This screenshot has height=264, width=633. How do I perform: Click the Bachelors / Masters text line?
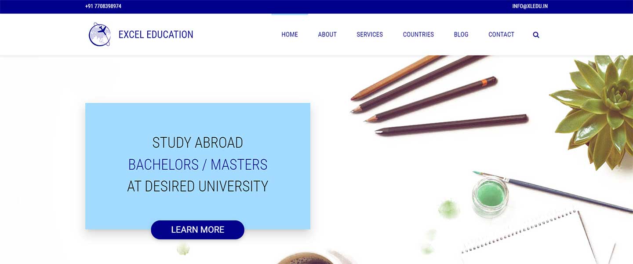198,165
